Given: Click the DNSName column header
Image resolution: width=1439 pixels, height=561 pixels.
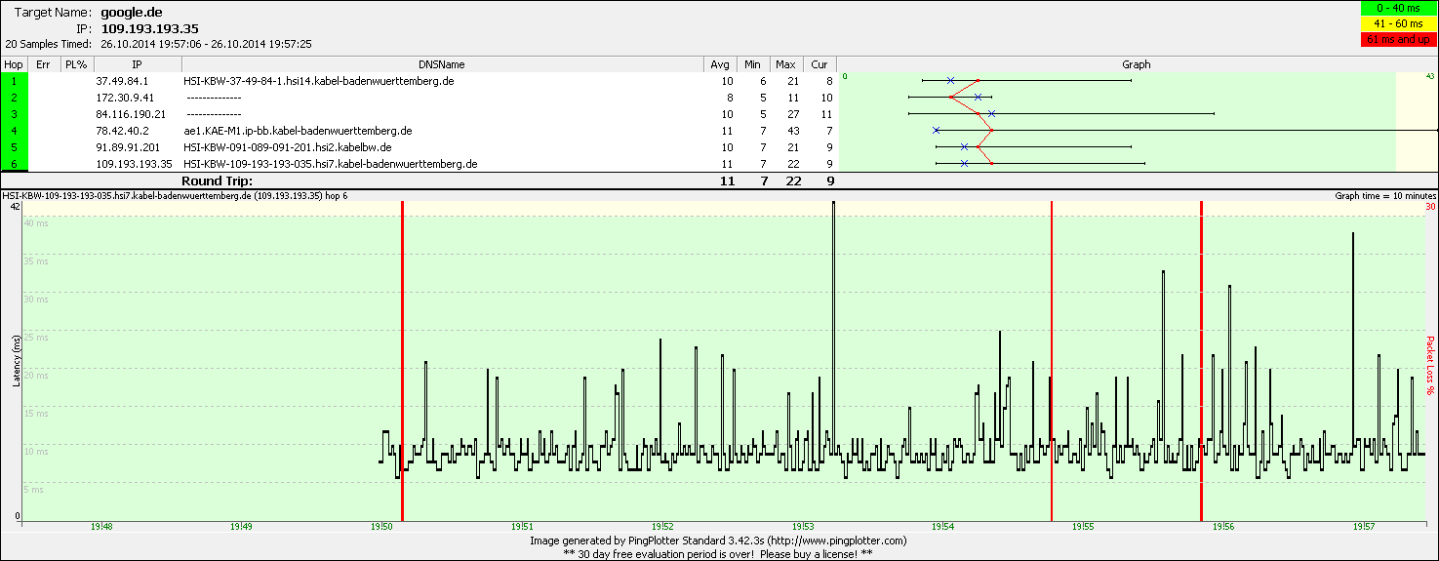Looking at the screenshot, I should click(x=441, y=64).
